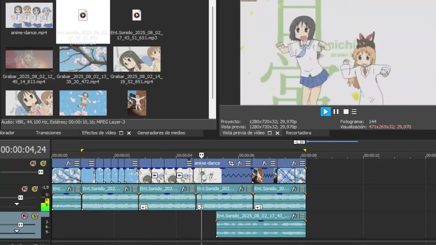Mute the video track
Image resolution: width=436 pixels, height=245 pixels.
[x=33, y=163]
